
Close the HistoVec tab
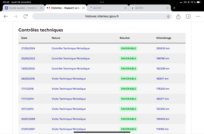click(x=84, y=8)
